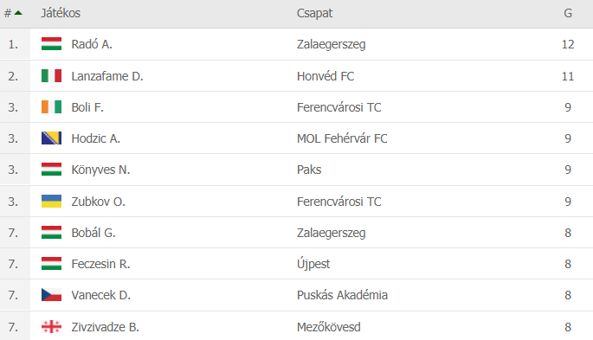Sort table by the Játékos column header

point(61,13)
